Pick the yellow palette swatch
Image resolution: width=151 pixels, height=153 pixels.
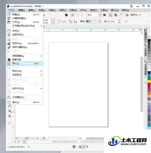click(x=149, y=81)
